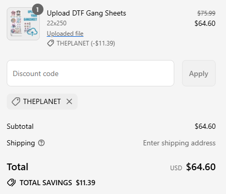Click the Shipping label
226x194 pixels.
tap(21, 143)
